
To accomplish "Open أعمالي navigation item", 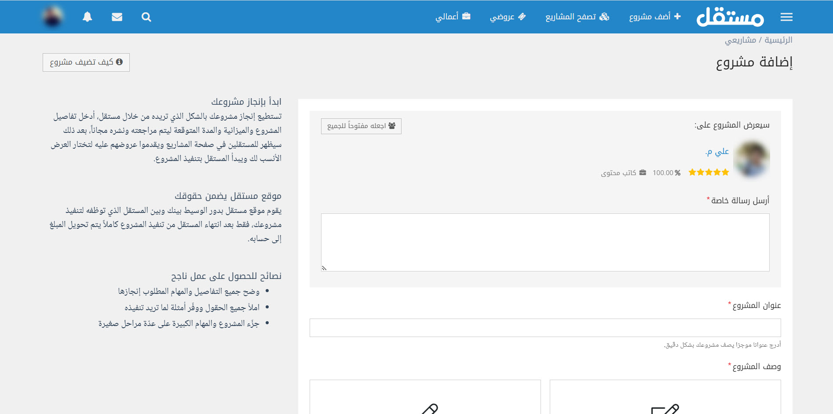I will pos(453,17).
